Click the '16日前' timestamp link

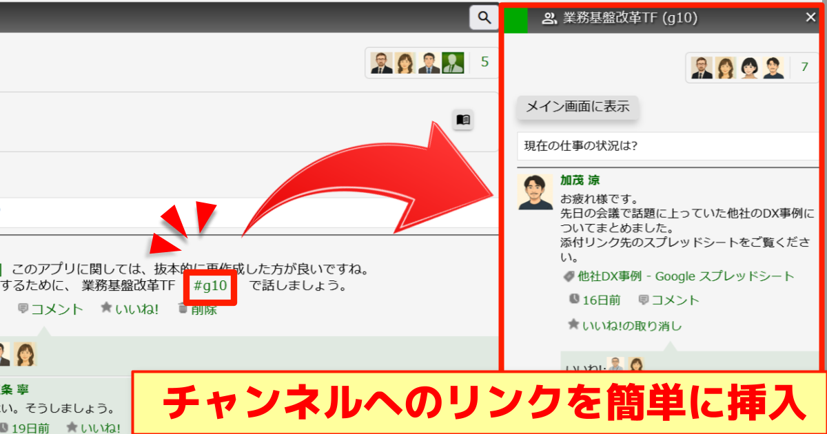pyautogui.click(x=601, y=300)
